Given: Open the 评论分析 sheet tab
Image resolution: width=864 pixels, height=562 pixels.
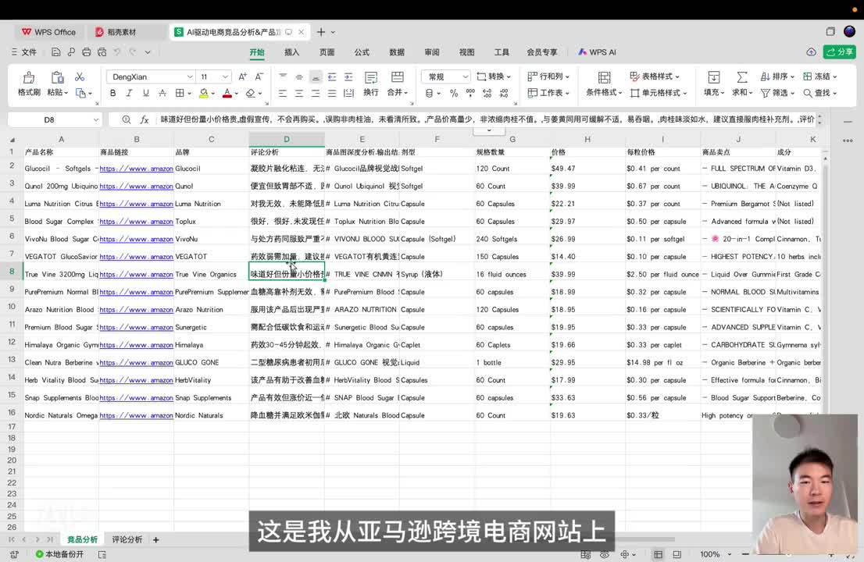Looking at the screenshot, I should coord(127,539).
